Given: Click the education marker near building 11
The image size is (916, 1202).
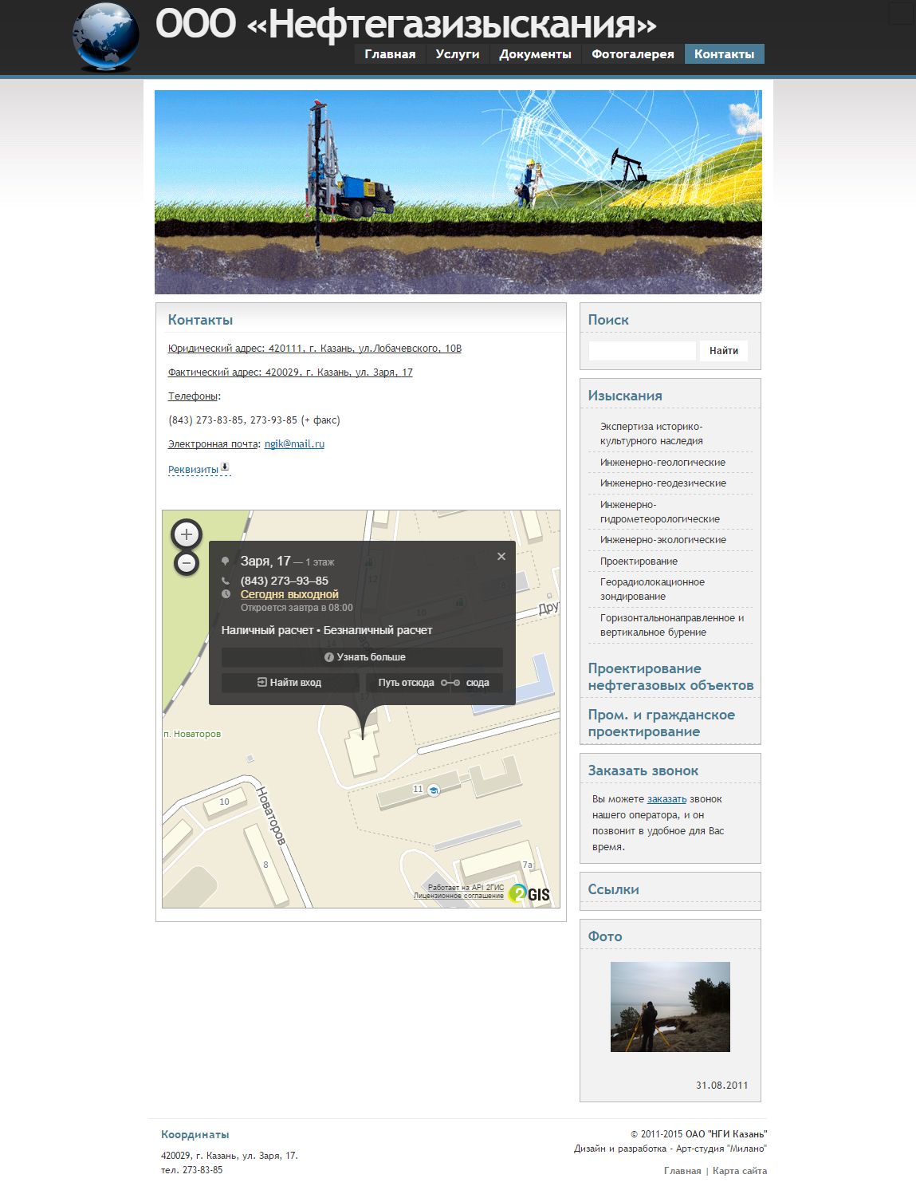Looking at the screenshot, I should [434, 790].
